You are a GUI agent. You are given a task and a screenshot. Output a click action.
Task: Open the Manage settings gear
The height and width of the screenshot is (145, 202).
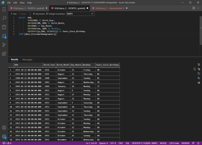click(x=4, y=136)
